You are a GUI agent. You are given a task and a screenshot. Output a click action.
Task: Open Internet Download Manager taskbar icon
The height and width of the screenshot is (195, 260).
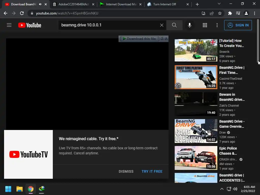[42, 189]
